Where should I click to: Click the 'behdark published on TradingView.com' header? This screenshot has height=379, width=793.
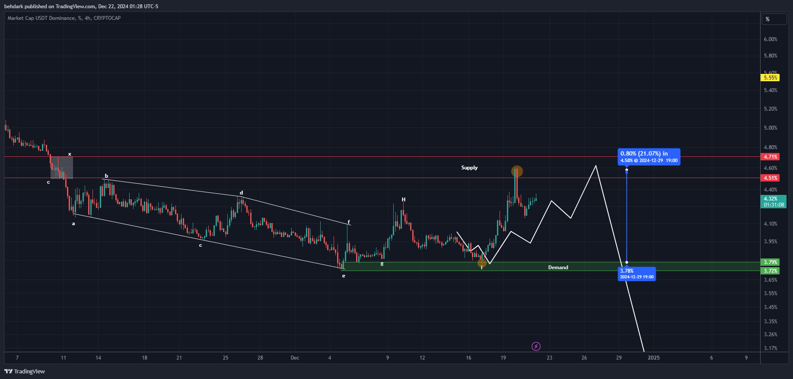click(x=81, y=6)
